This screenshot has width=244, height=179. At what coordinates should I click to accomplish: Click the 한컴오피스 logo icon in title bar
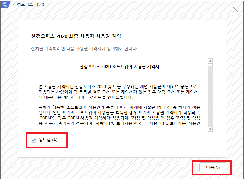click(x=5, y=4)
